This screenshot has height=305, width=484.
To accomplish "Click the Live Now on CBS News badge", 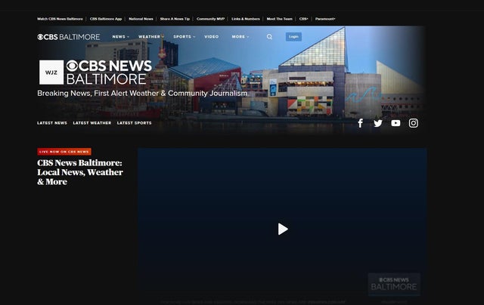I will pos(64,152).
